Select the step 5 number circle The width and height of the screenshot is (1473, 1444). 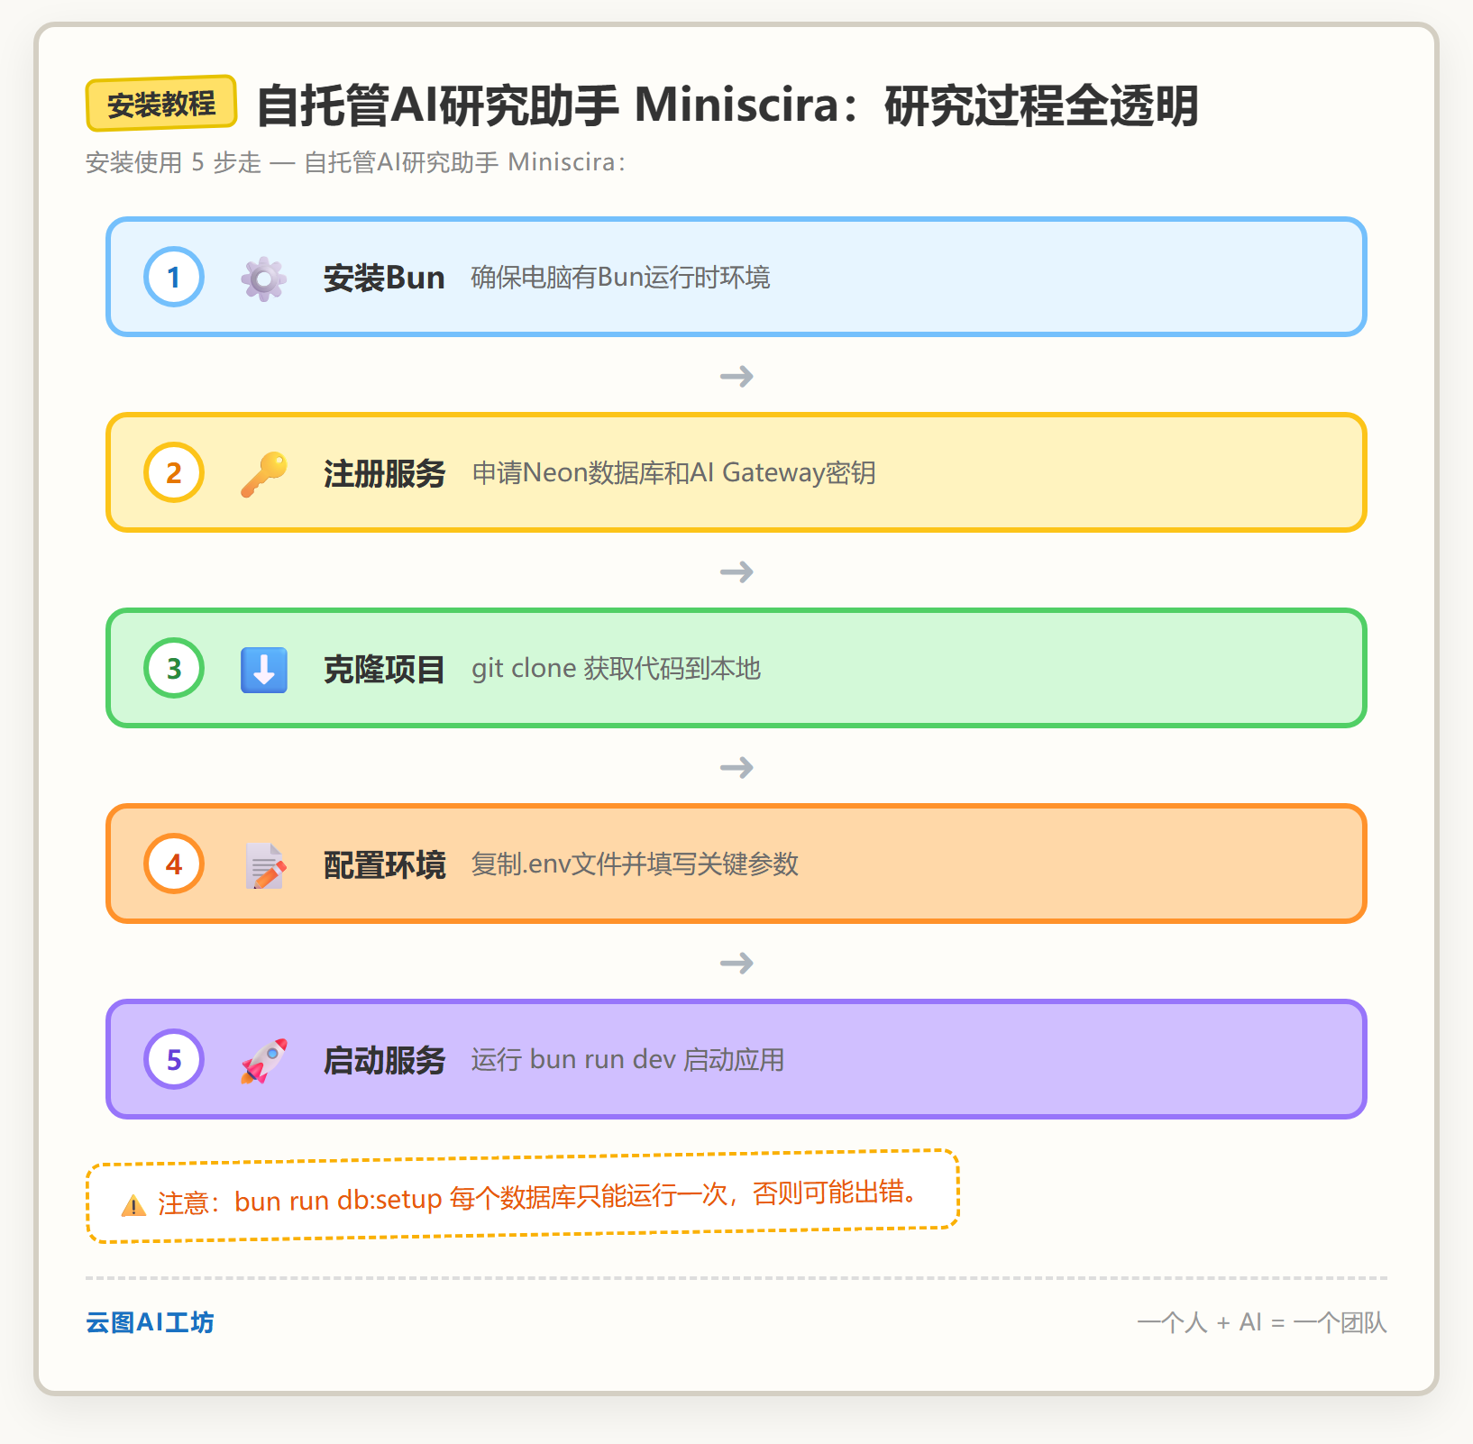point(174,1059)
